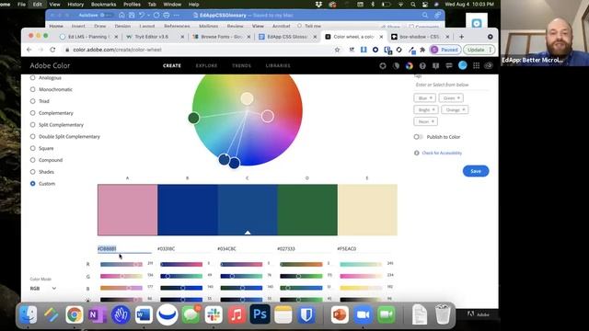The width and height of the screenshot is (589, 331).
Task: Go back in Chrome browser
Action: pos(29,50)
